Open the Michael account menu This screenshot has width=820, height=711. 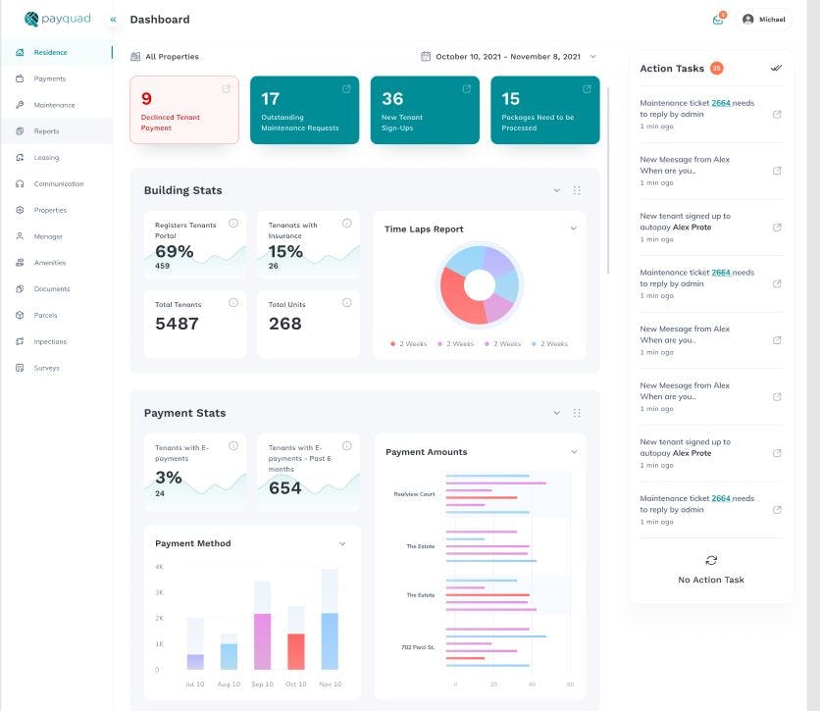click(764, 19)
